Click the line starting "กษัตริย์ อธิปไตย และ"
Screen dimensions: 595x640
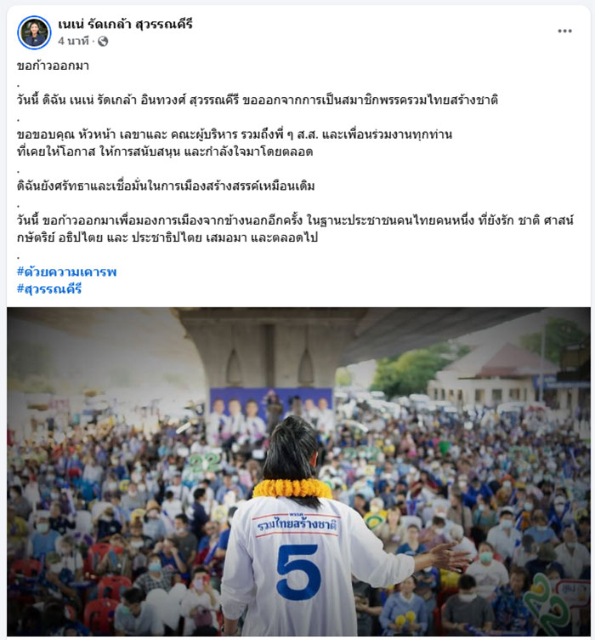pyautogui.click(x=167, y=237)
